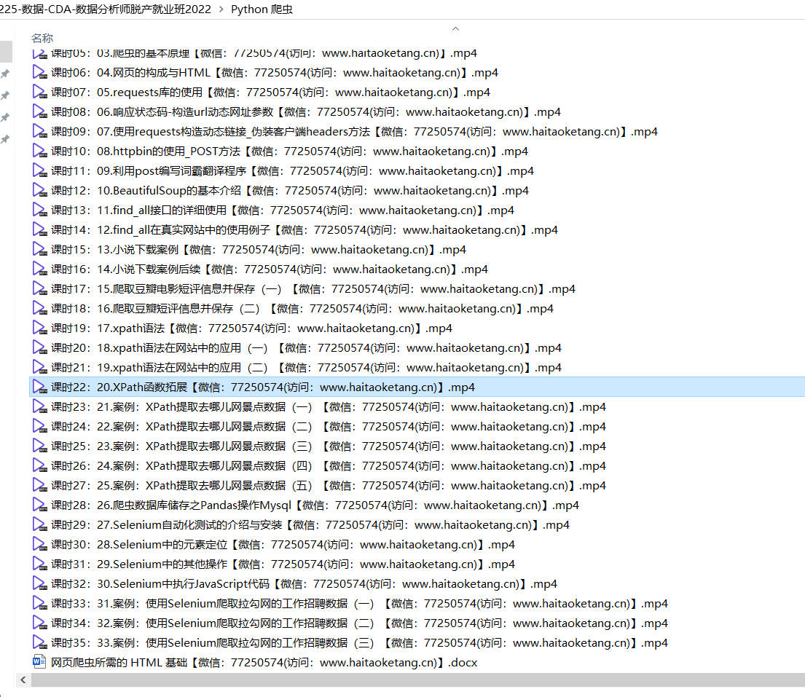
Task: Click the video icon of 课时08 file
Action: click(39, 111)
